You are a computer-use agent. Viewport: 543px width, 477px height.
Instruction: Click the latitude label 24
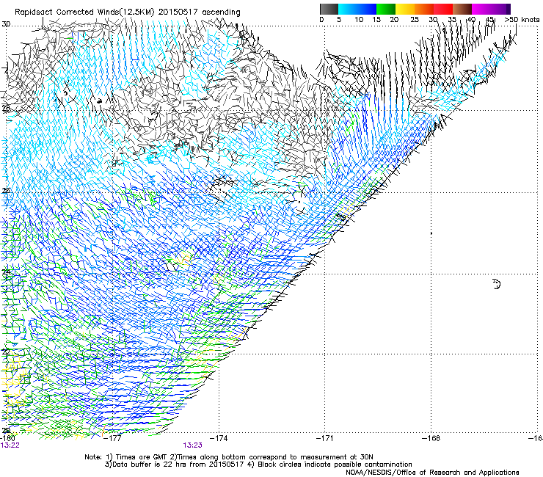pyautogui.click(x=6, y=272)
